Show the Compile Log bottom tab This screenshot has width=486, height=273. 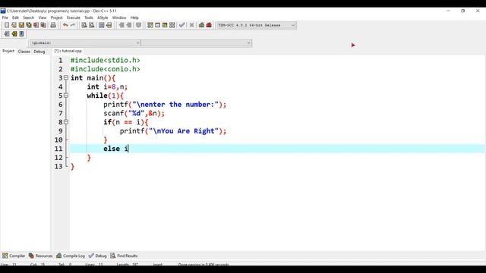71,256
